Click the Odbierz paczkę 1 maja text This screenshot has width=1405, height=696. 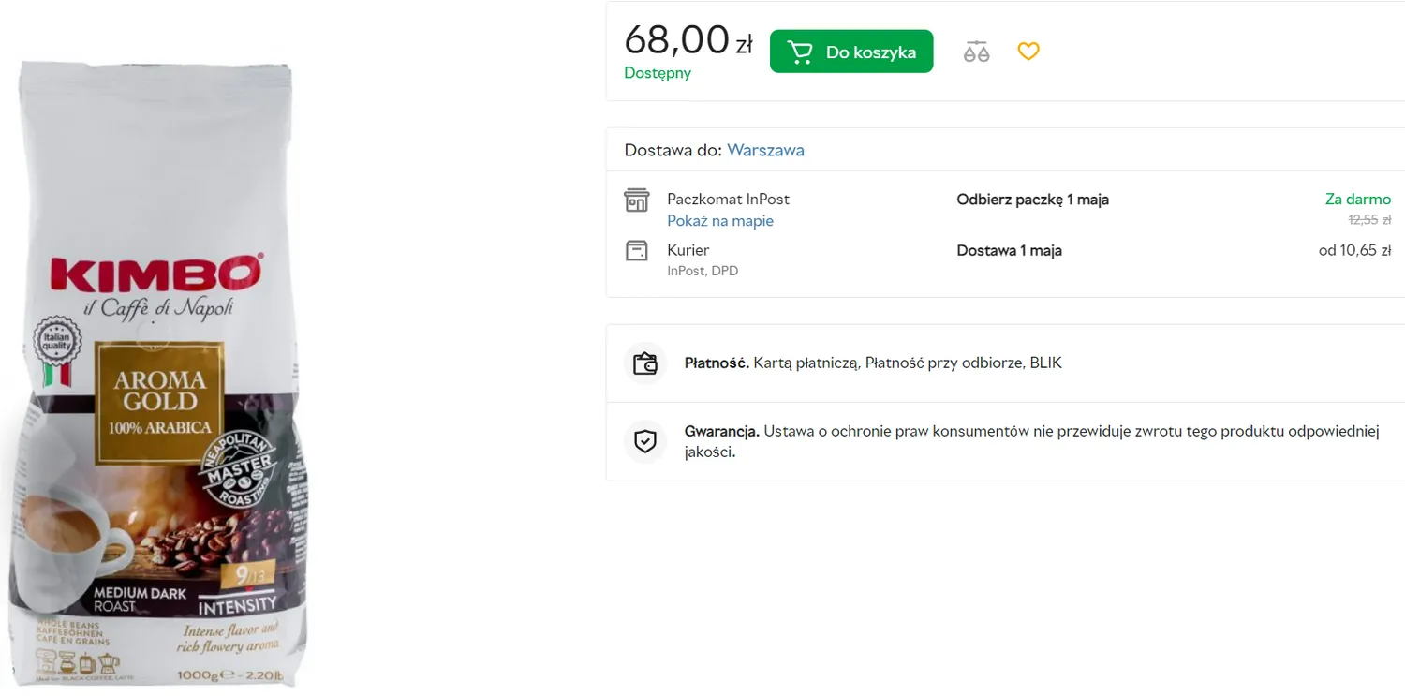(x=1032, y=200)
